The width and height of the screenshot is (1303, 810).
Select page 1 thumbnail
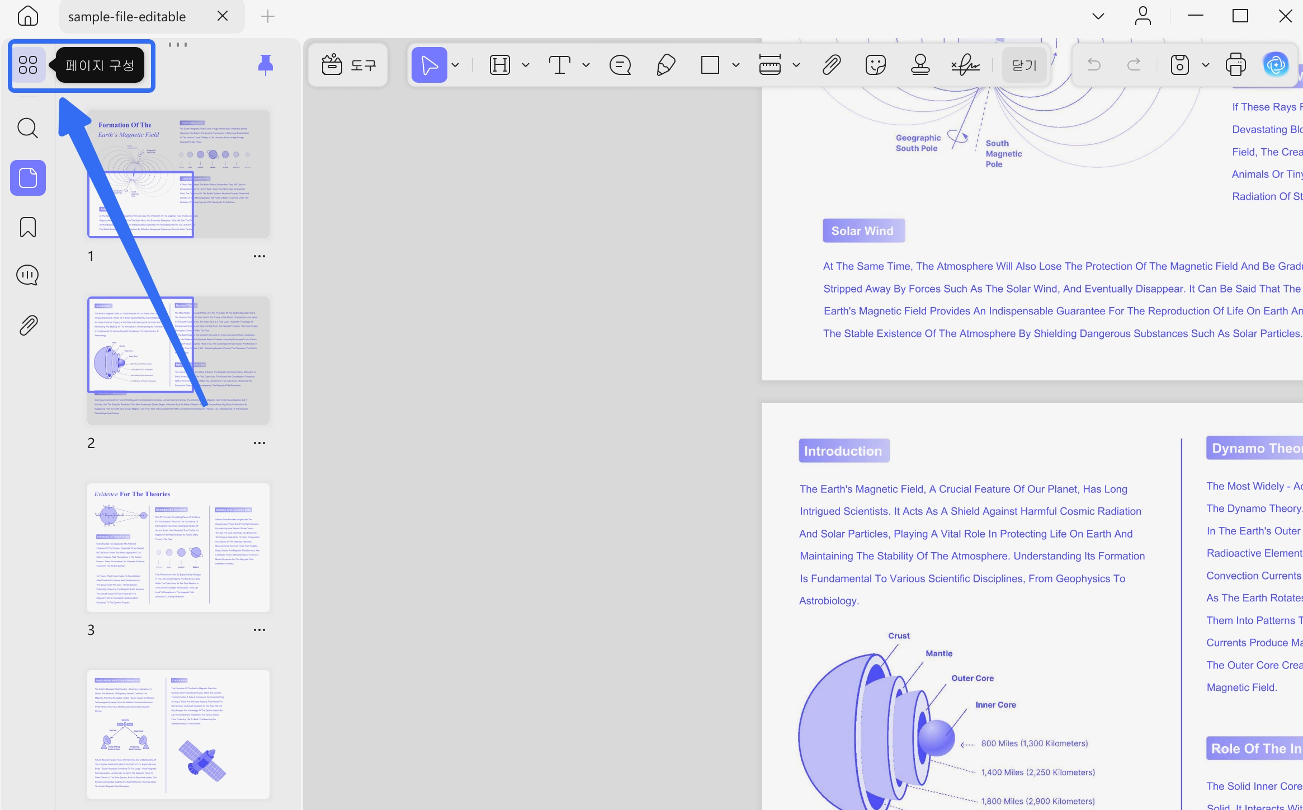178,174
